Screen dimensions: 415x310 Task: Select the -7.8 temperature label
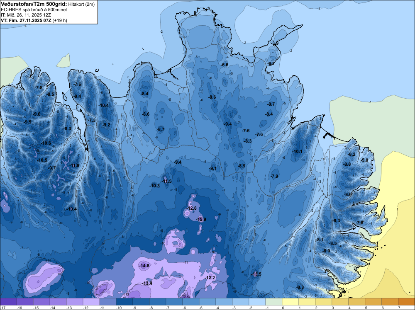click(39, 88)
